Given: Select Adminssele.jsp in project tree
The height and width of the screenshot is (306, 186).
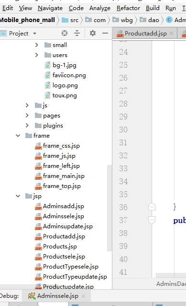Looking at the screenshot, I should coord(64,216).
